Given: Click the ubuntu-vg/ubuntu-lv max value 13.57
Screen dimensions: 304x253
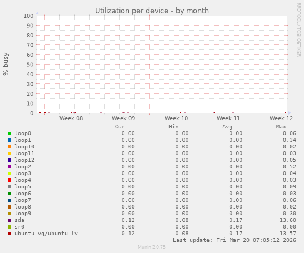Looking at the screenshot, I should (288, 234).
